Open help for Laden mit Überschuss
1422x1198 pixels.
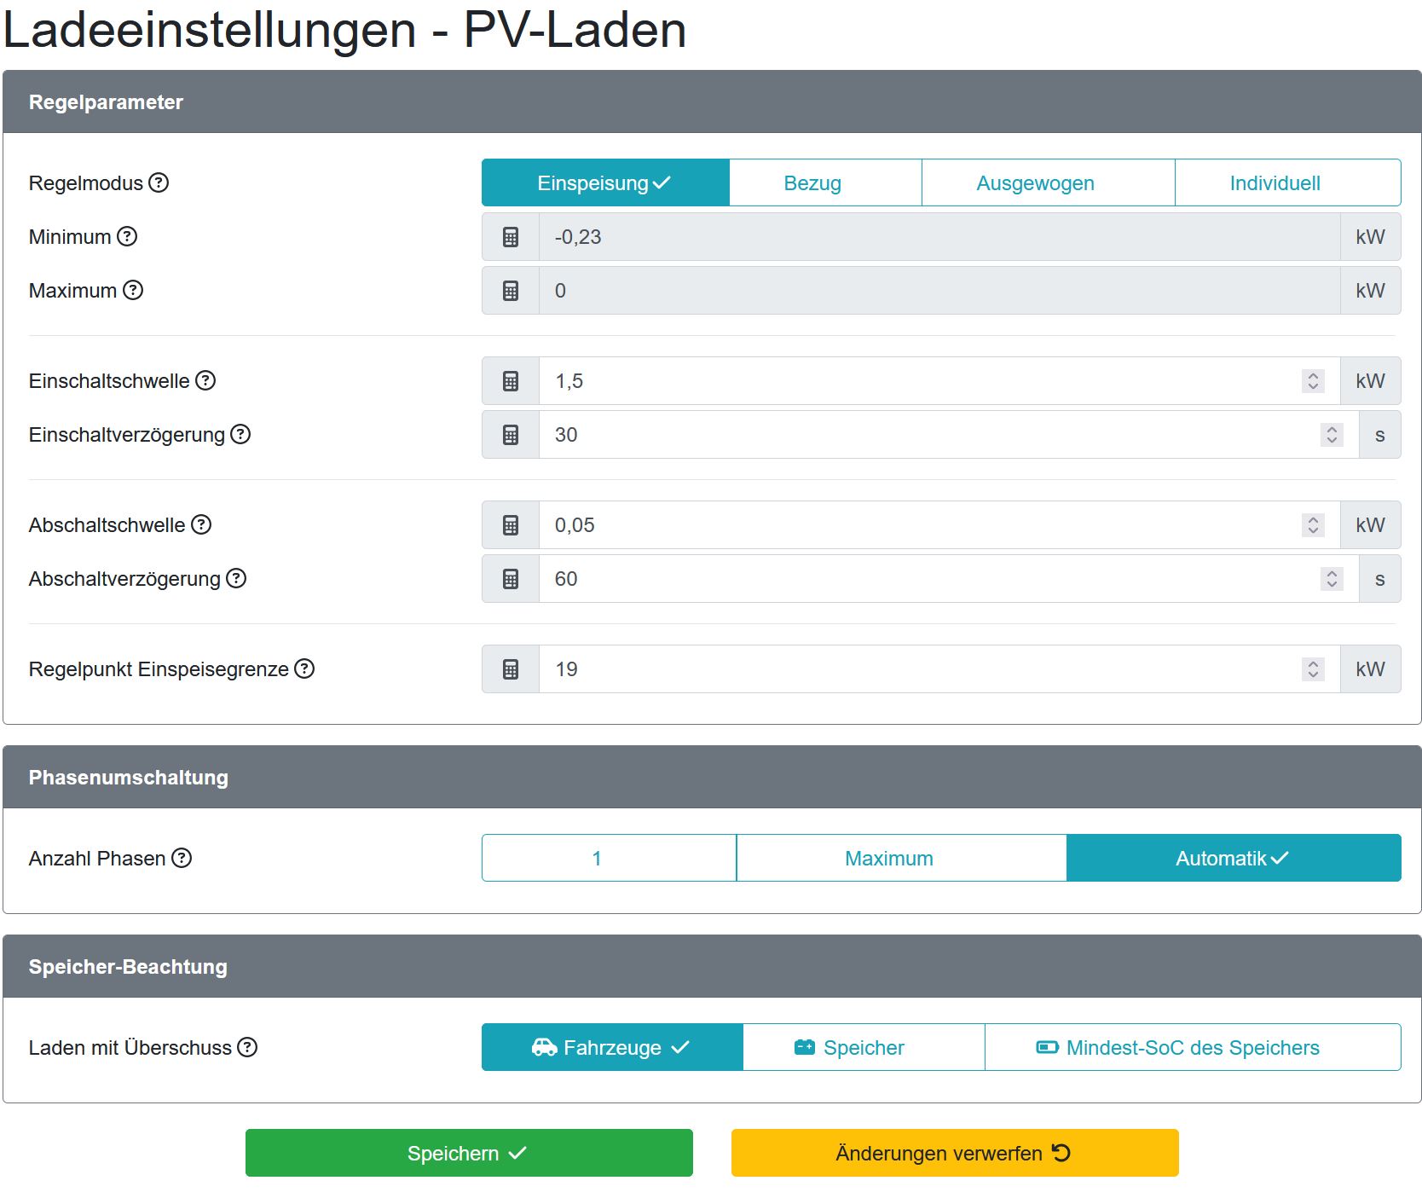pyautogui.click(x=247, y=1047)
